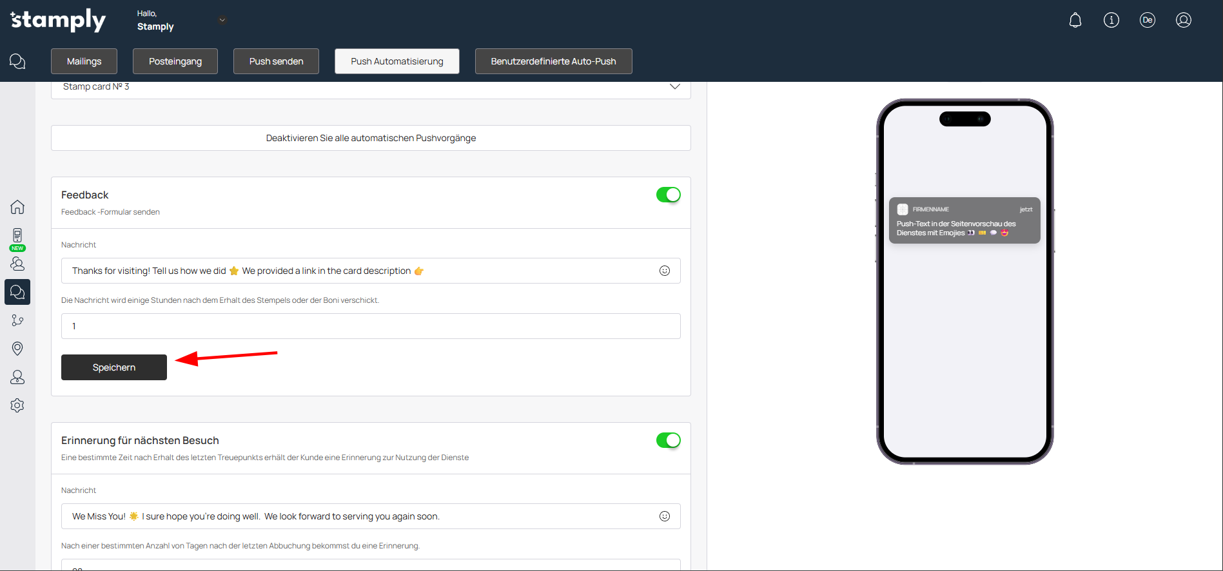Switch to the Mailings tab
Screen dimensions: 1223x571
pos(84,61)
